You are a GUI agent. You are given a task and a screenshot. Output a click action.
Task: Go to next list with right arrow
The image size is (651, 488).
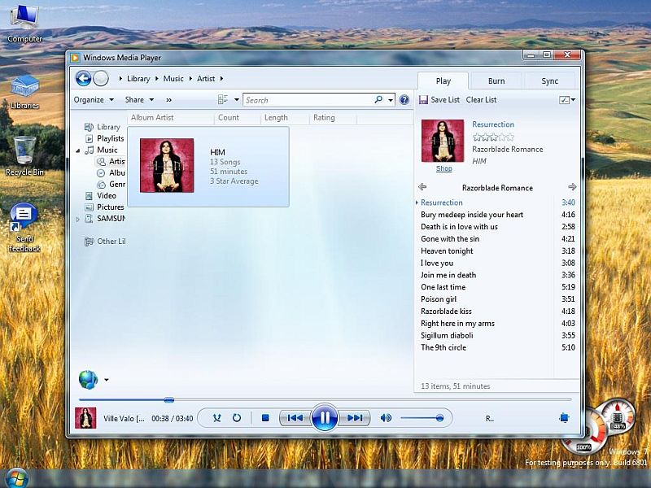pos(572,187)
